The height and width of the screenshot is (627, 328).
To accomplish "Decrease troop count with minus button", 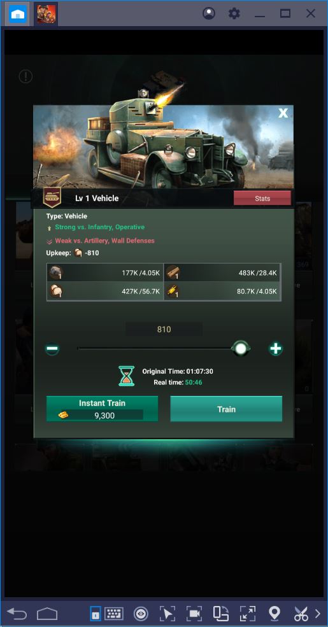I will point(52,349).
